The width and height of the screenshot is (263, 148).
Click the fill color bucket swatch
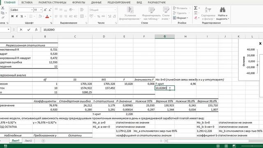(x=40, y=16)
